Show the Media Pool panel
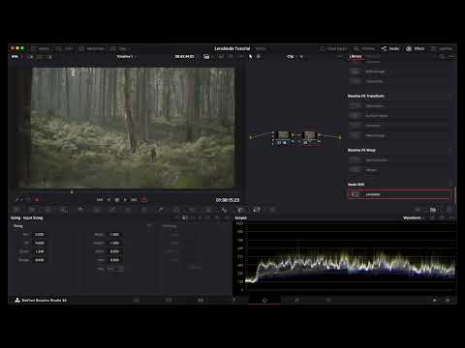Viewport: 465px width, 348px height. tap(92, 48)
